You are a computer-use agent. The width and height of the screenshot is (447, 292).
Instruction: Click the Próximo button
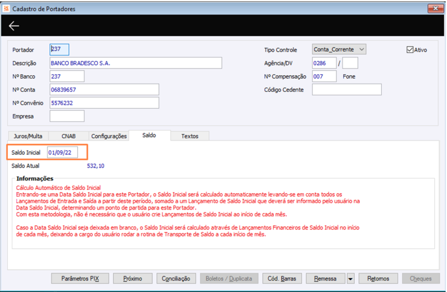132,279
